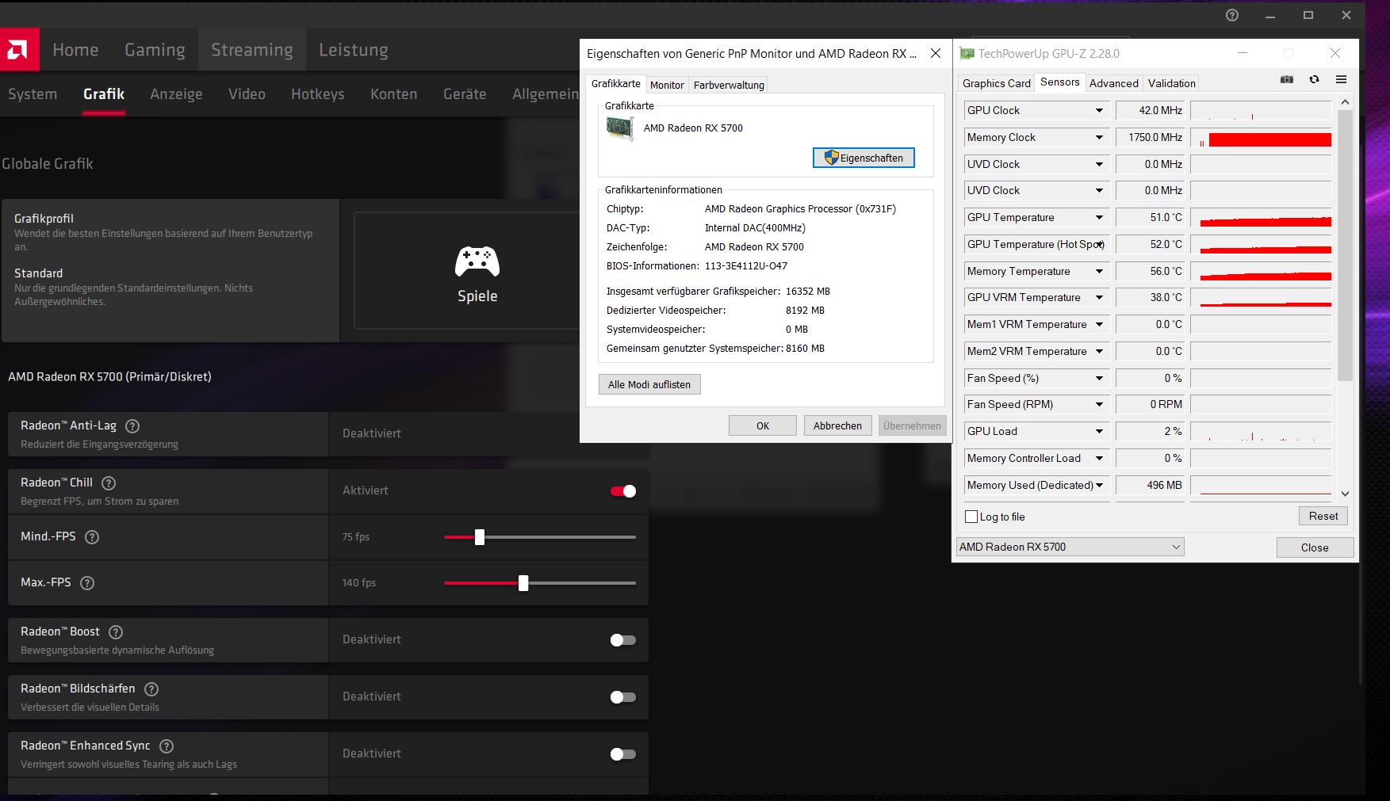This screenshot has height=801, width=1390.
Task: Show help for Radeon Chill
Action: click(109, 483)
